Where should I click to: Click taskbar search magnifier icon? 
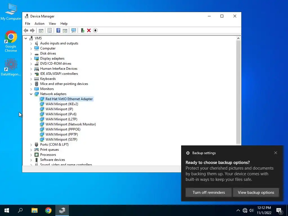(20, 210)
